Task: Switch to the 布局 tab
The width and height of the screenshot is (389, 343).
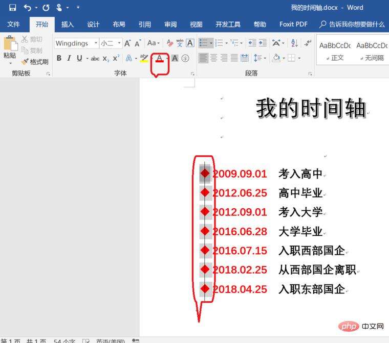Action: (x=119, y=24)
